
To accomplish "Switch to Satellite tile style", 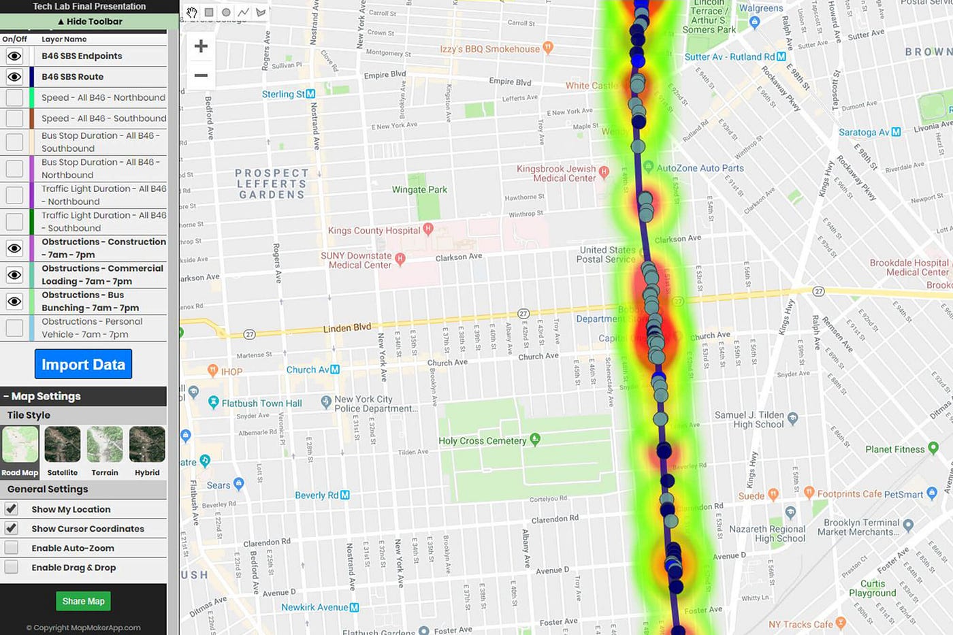I will 62,451.
